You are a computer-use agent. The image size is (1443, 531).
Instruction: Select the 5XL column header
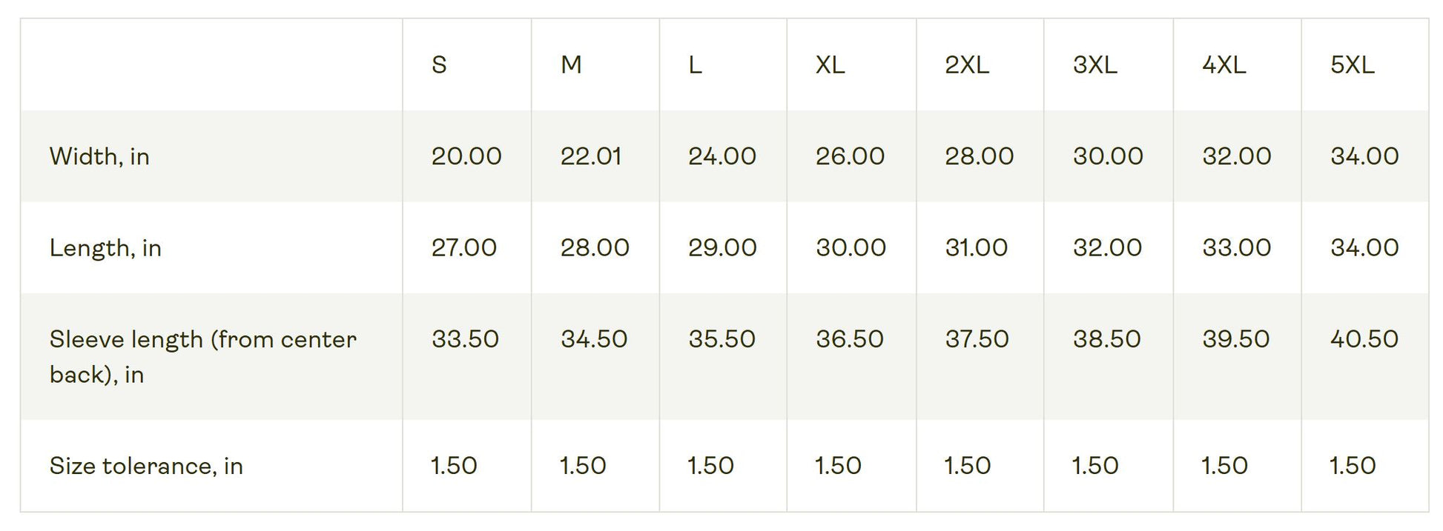click(1352, 65)
